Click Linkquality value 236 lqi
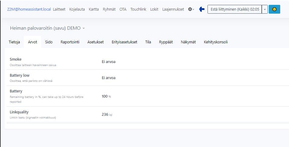The height and width of the screenshot is (147, 289). pos(107,115)
